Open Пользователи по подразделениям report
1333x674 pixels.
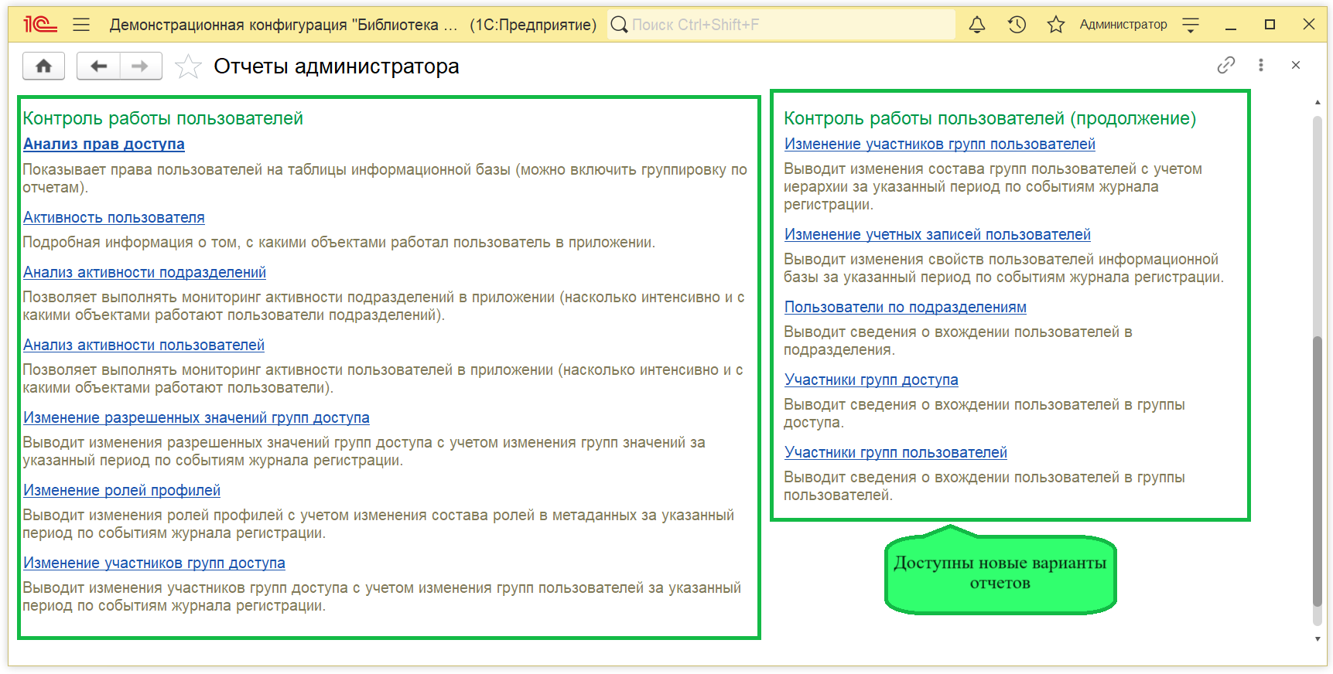tap(905, 307)
